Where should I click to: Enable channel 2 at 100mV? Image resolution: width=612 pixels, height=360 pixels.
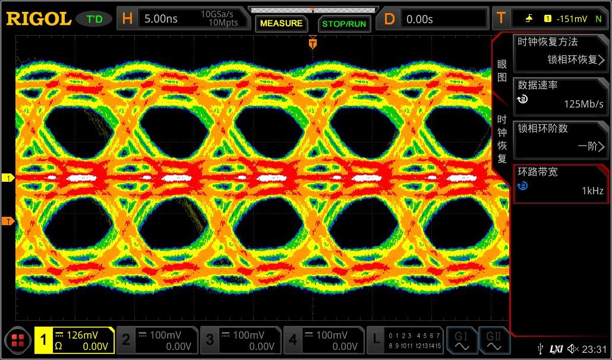tap(157, 340)
